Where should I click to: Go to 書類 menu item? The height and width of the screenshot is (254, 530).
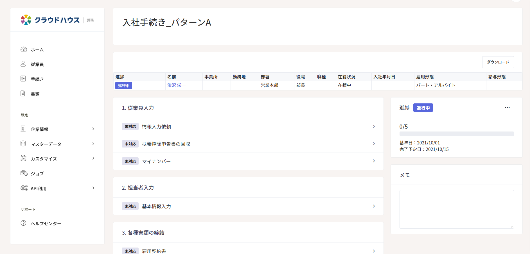(x=35, y=94)
